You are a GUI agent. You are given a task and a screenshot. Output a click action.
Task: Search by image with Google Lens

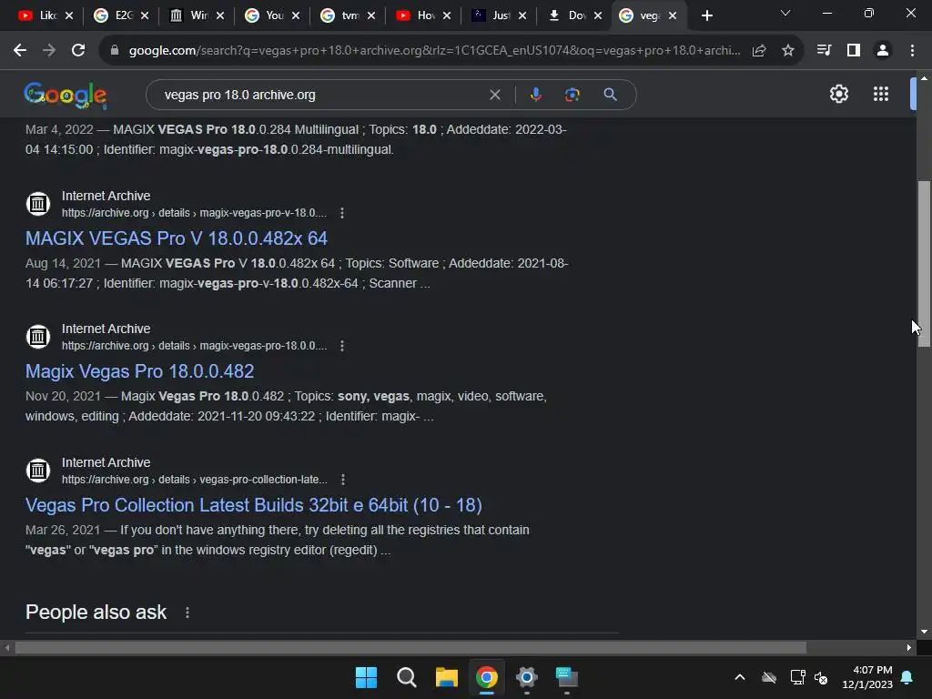click(x=572, y=95)
